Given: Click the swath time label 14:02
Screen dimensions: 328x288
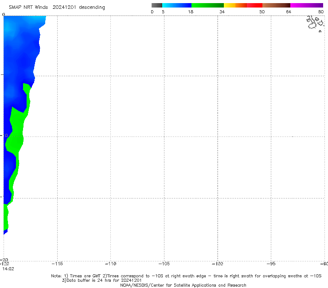Looking at the screenshot, I should (8, 269).
